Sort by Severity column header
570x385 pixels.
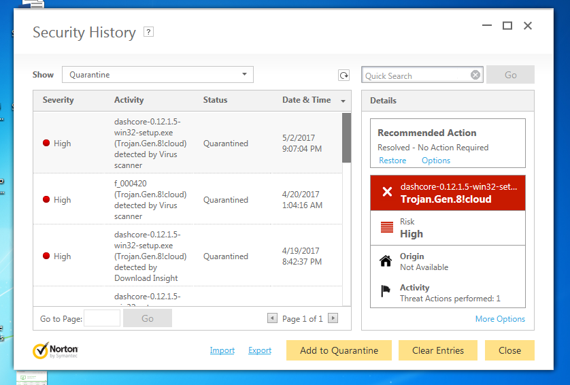[58, 100]
